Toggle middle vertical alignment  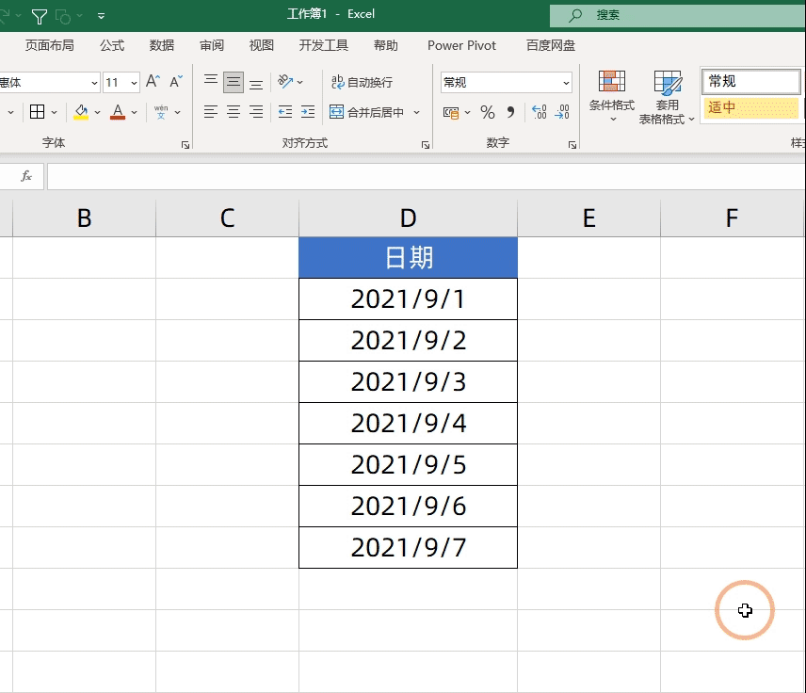(x=234, y=82)
